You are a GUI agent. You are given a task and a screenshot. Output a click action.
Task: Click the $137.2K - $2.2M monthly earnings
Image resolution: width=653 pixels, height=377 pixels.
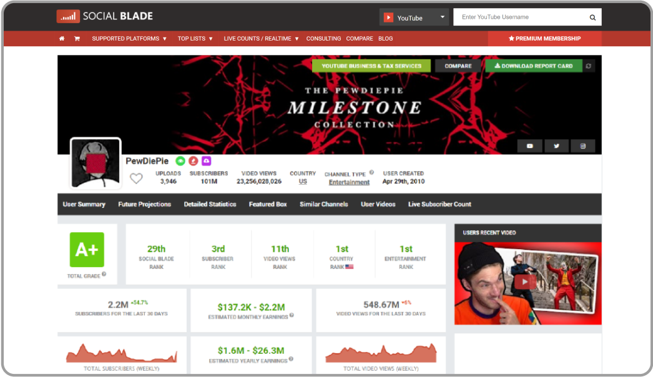coord(251,308)
